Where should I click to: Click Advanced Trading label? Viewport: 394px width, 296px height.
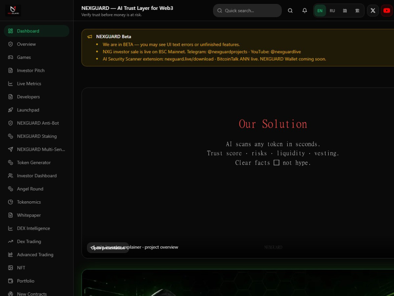tap(35, 255)
